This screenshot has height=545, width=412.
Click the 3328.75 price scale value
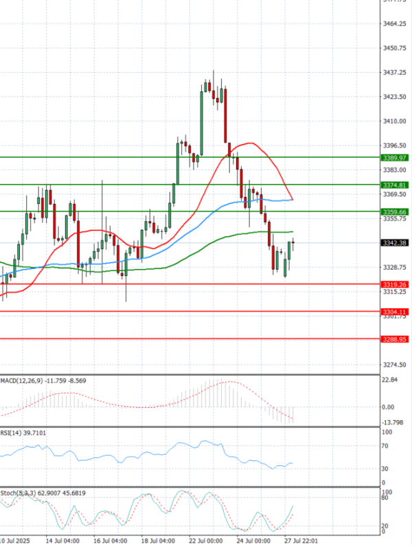coord(395,267)
